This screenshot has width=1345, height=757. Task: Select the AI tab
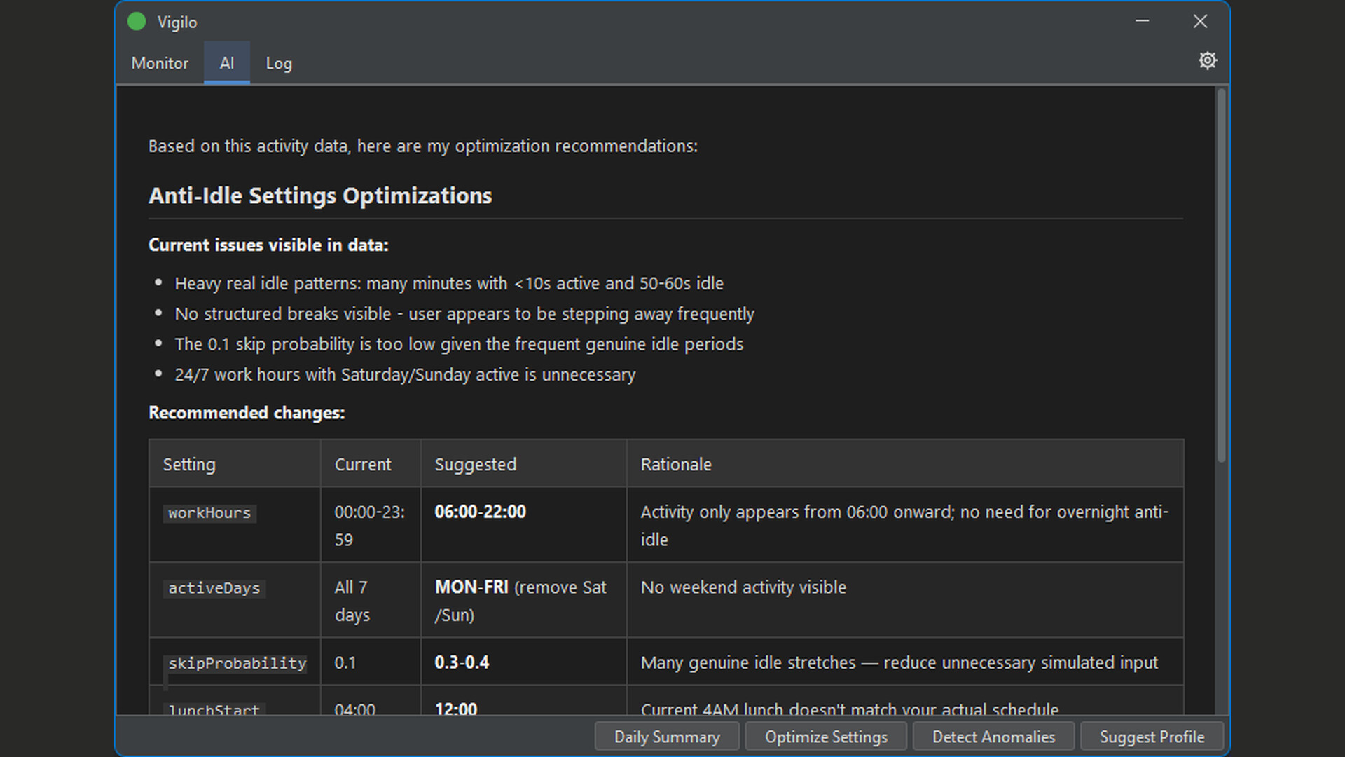(227, 63)
